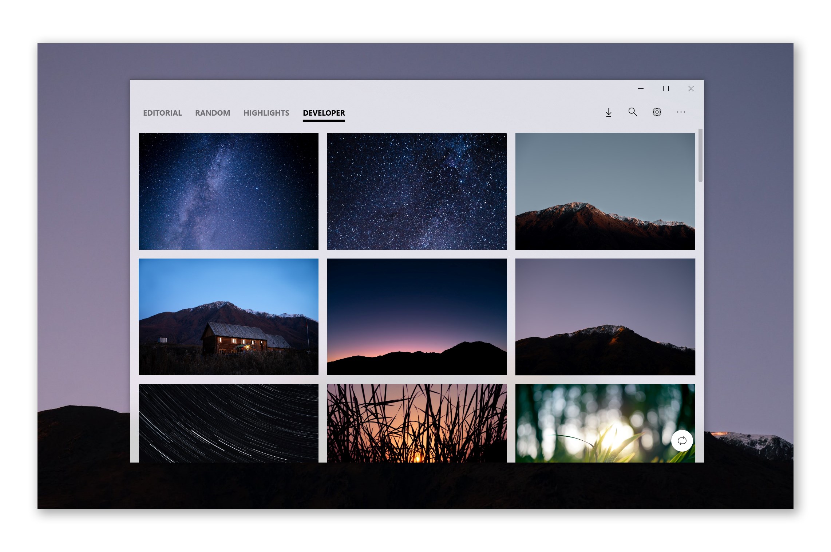Switch to the Editorial tab
Viewport: 831px width, 552px height.
[162, 113]
